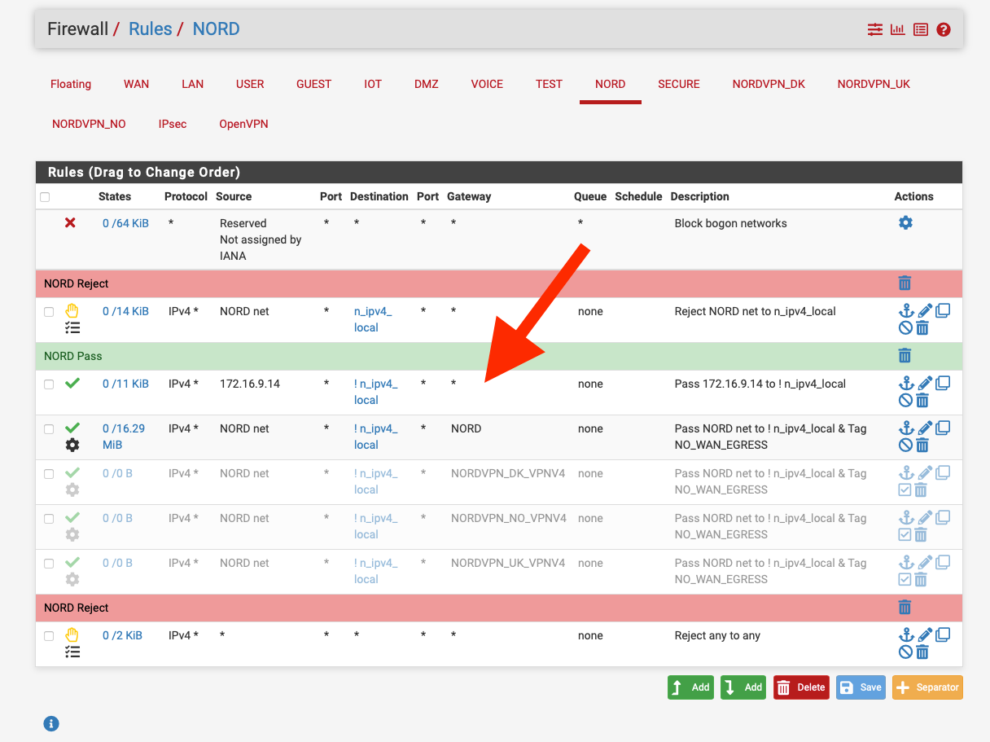Viewport: 990px width, 742px height.
Task: Check the 172.16.9.14 source rule checkbox
Action: click(49, 384)
